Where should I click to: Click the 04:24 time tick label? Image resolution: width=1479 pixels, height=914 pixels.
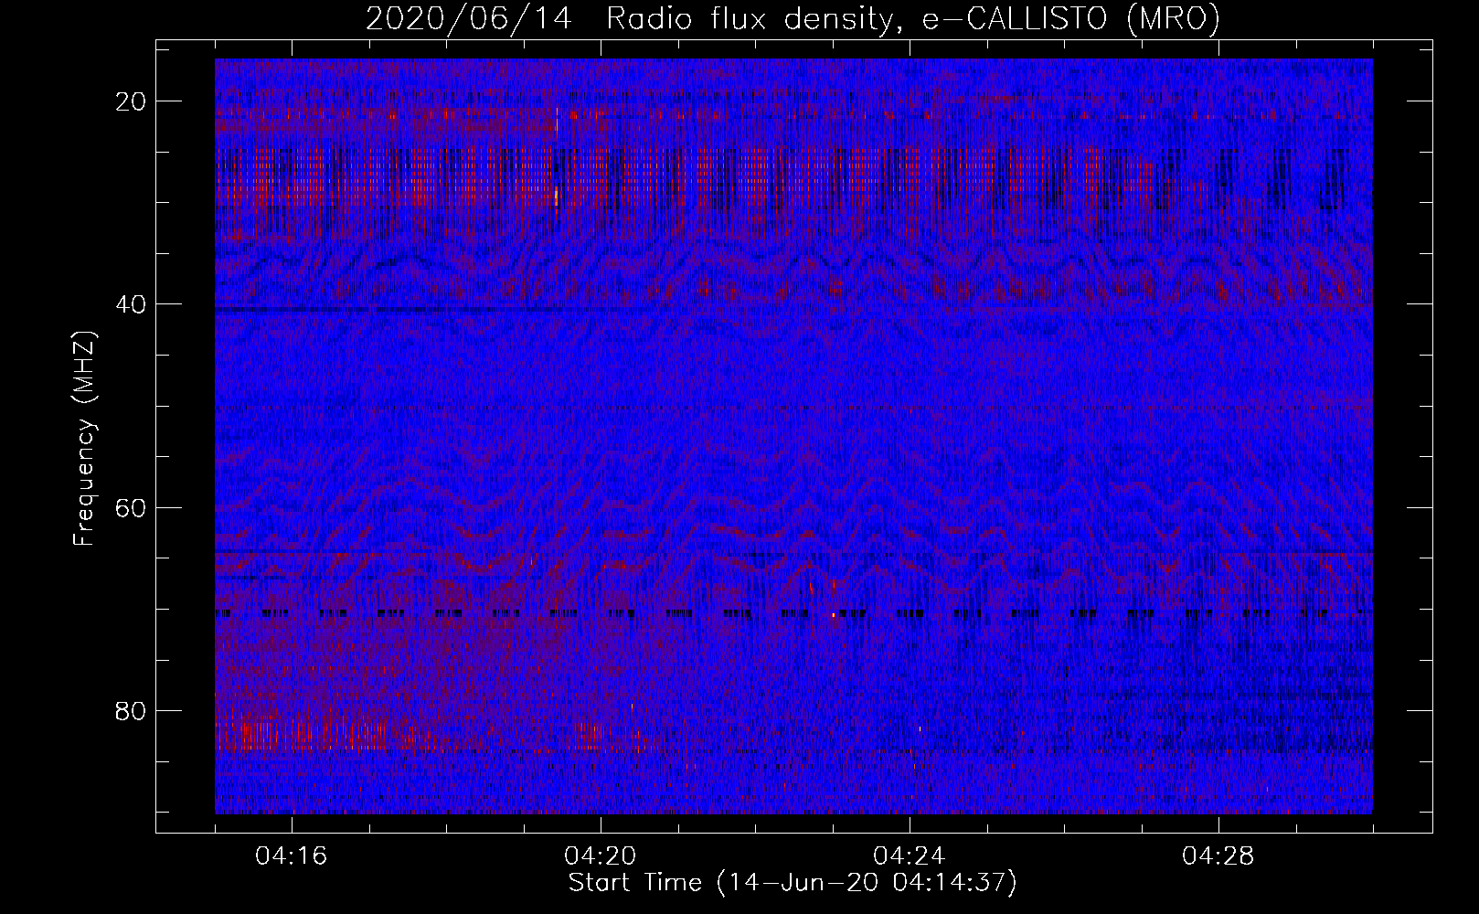click(910, 856)
